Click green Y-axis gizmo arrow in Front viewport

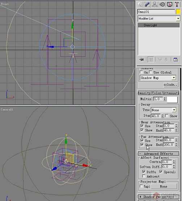(x=72, y=25)
